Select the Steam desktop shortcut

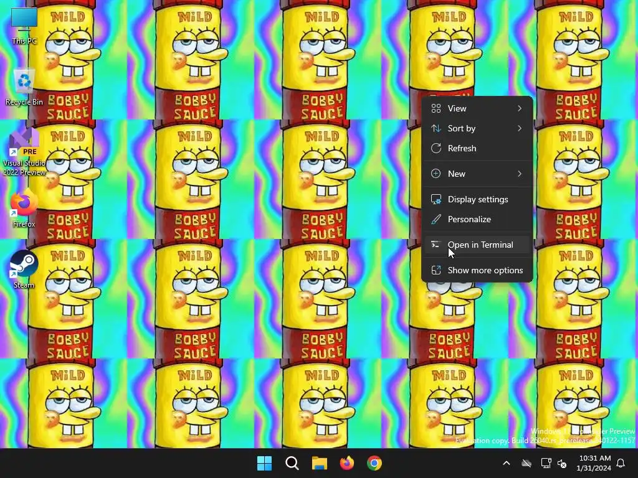pyautogui.click(x=24, y=269)
